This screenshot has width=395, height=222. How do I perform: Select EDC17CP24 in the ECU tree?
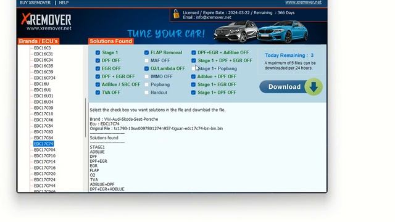pos(44,180)
